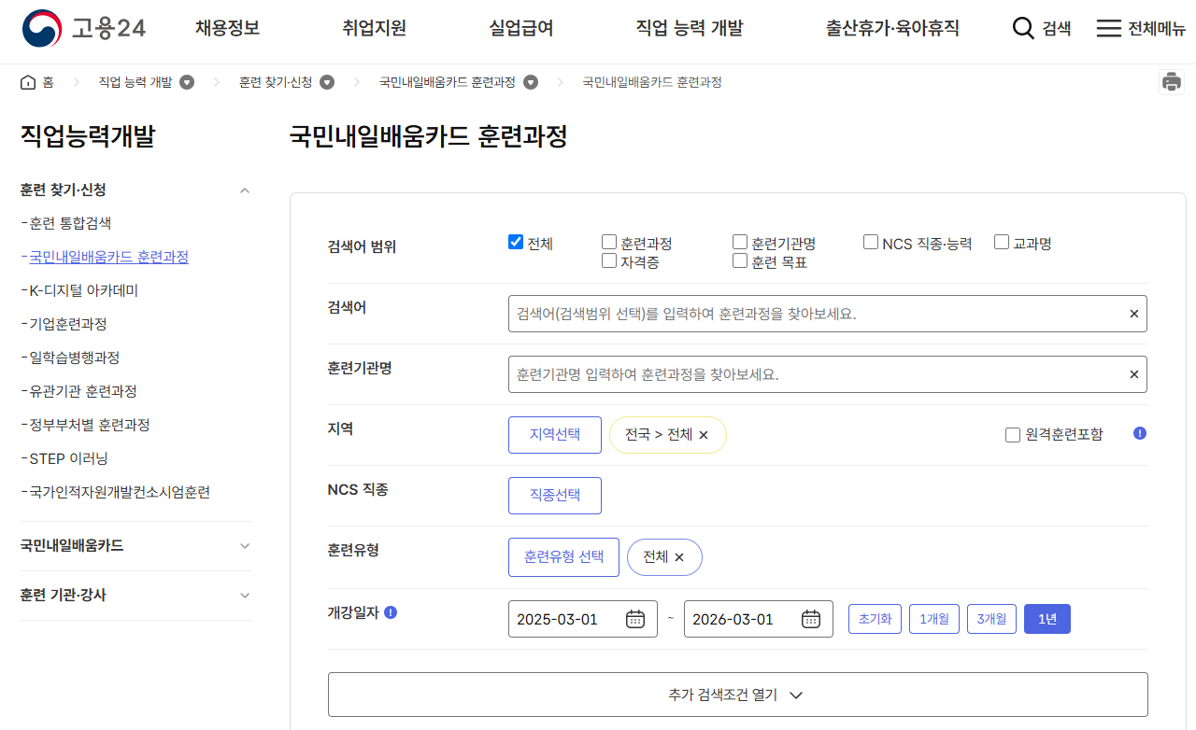The width and height of the screenshot is (1196, 730).
Task: Select the 실업급여 menu item
Action: tap(520, 29)
